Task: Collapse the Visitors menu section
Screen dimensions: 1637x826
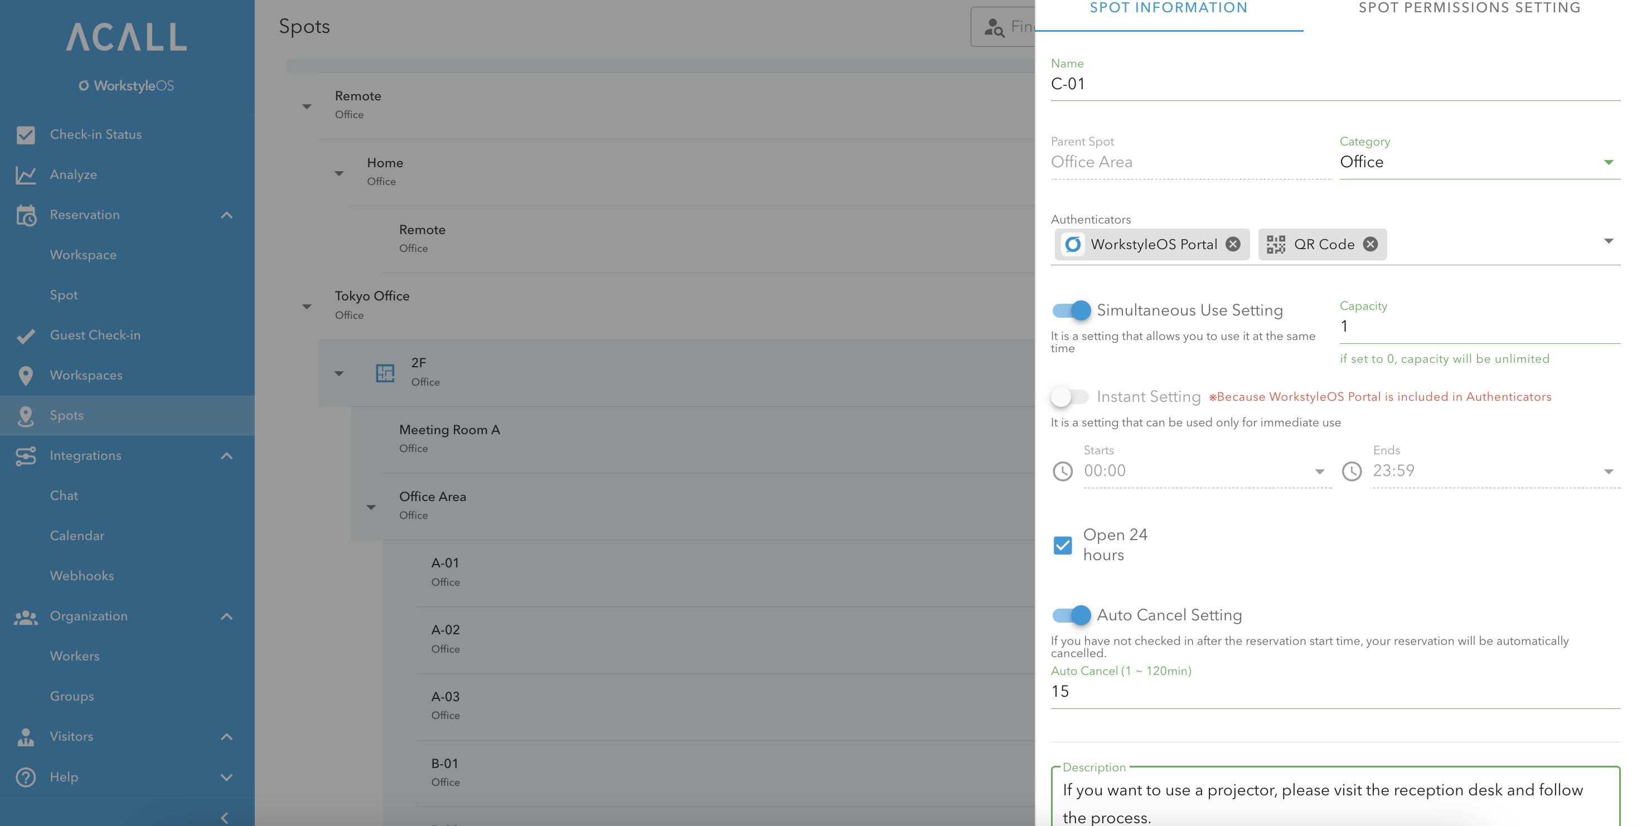Action: [226, 737]
